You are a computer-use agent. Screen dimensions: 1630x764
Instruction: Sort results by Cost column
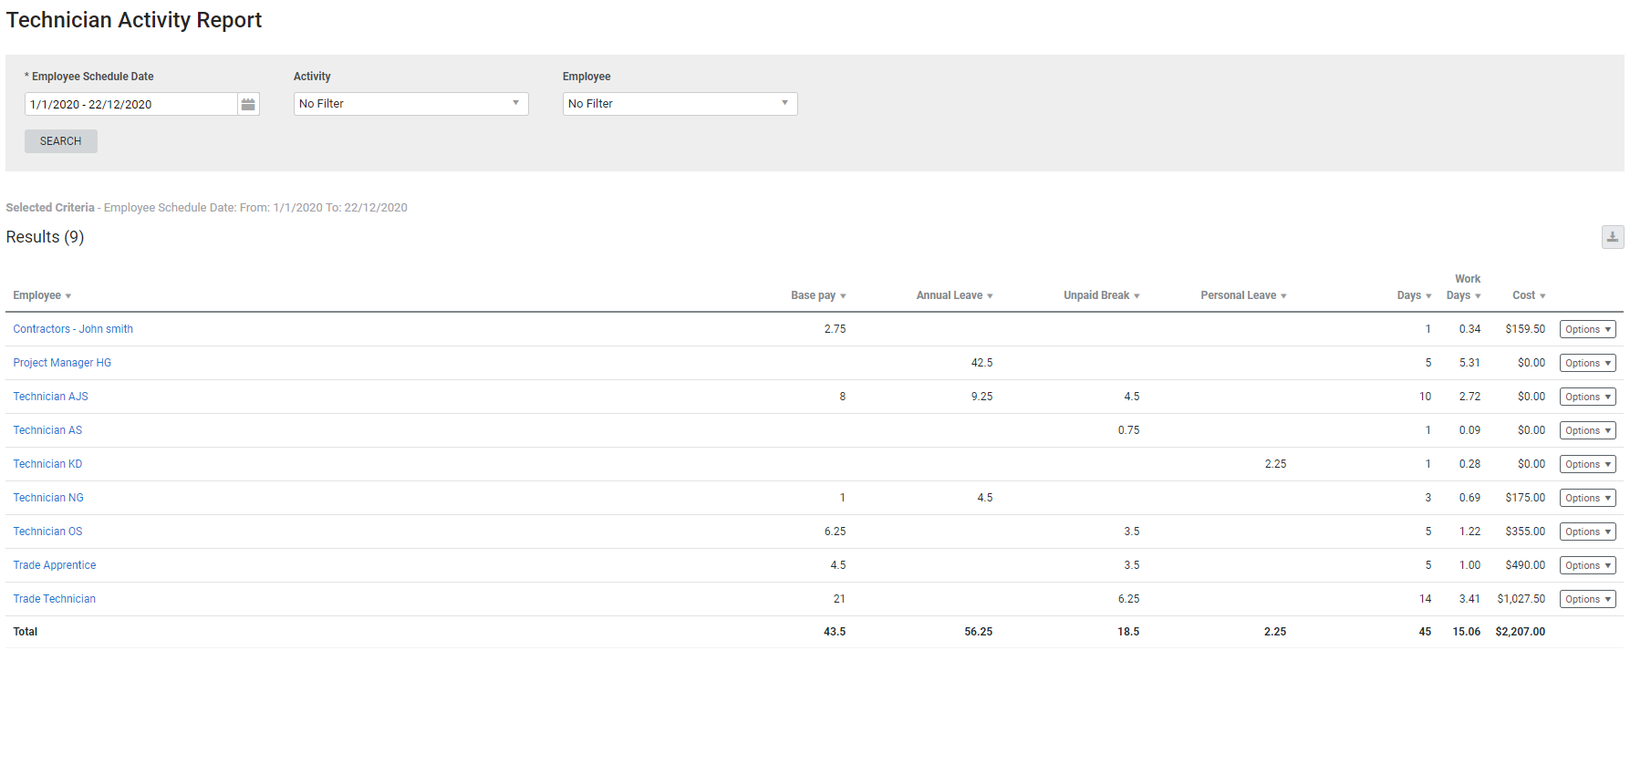(x=1528, y=295)
